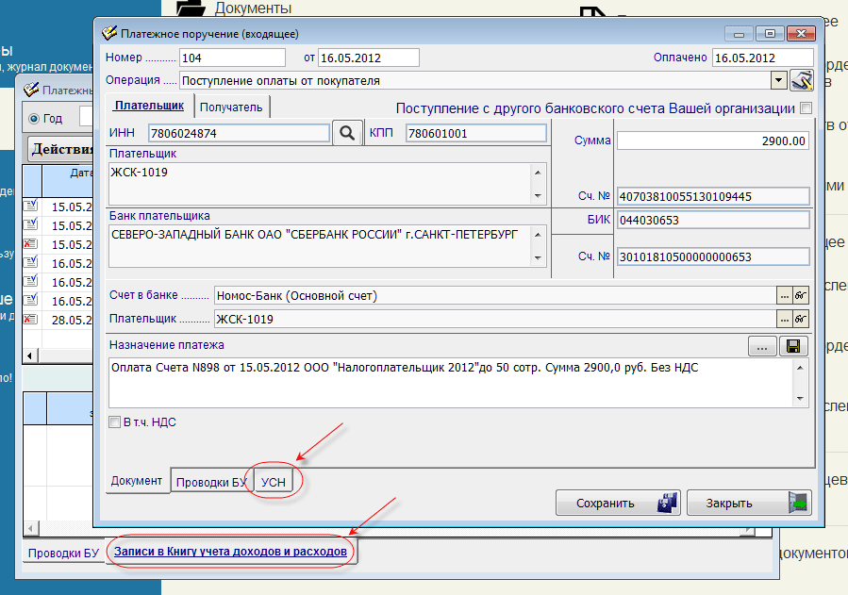Click the Закрыть button

pos(749,504)
